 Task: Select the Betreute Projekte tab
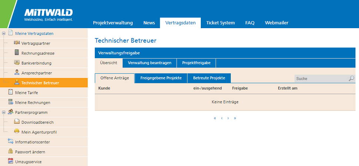pos(209,78)
